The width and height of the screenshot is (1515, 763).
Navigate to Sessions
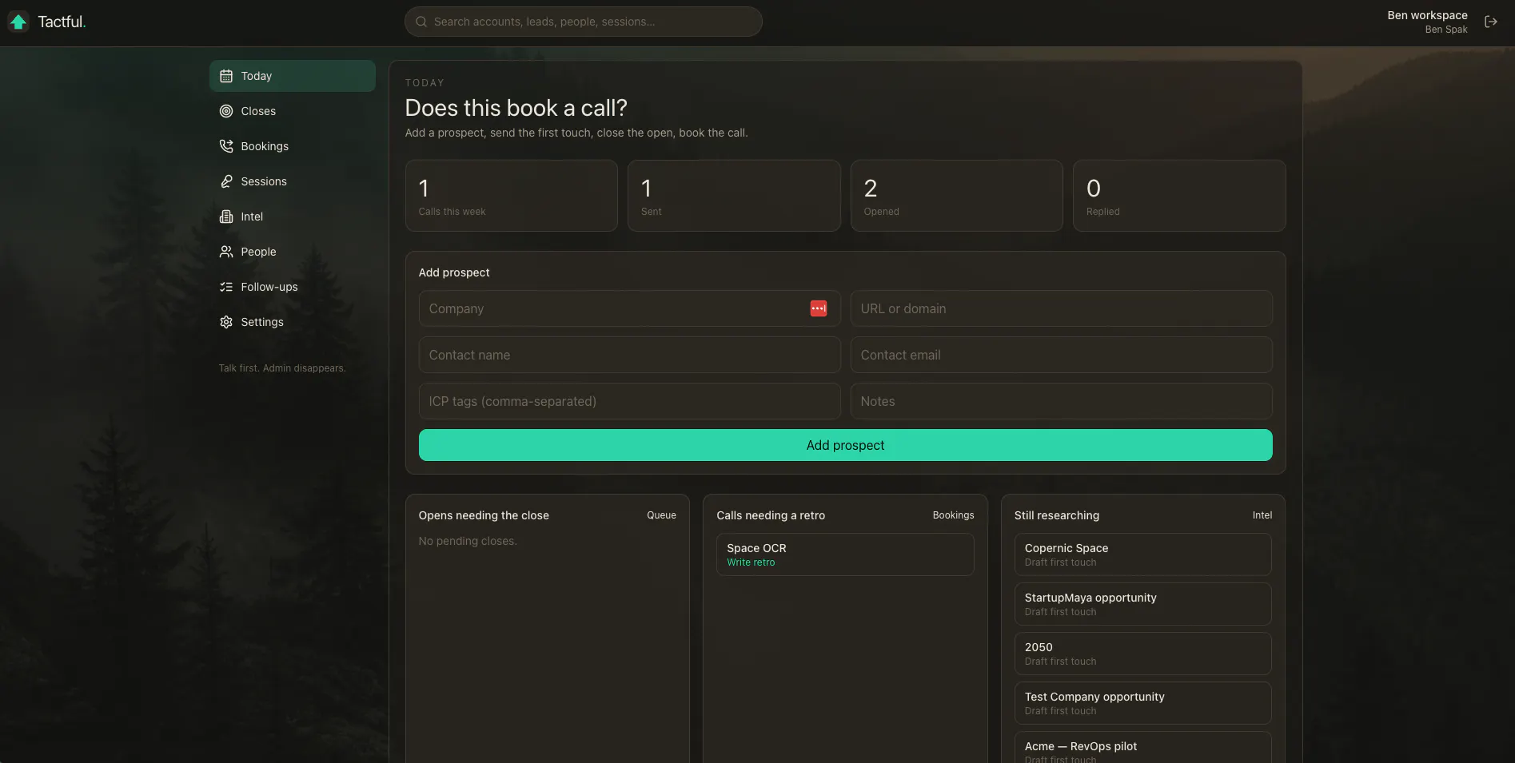coord(293,181)
